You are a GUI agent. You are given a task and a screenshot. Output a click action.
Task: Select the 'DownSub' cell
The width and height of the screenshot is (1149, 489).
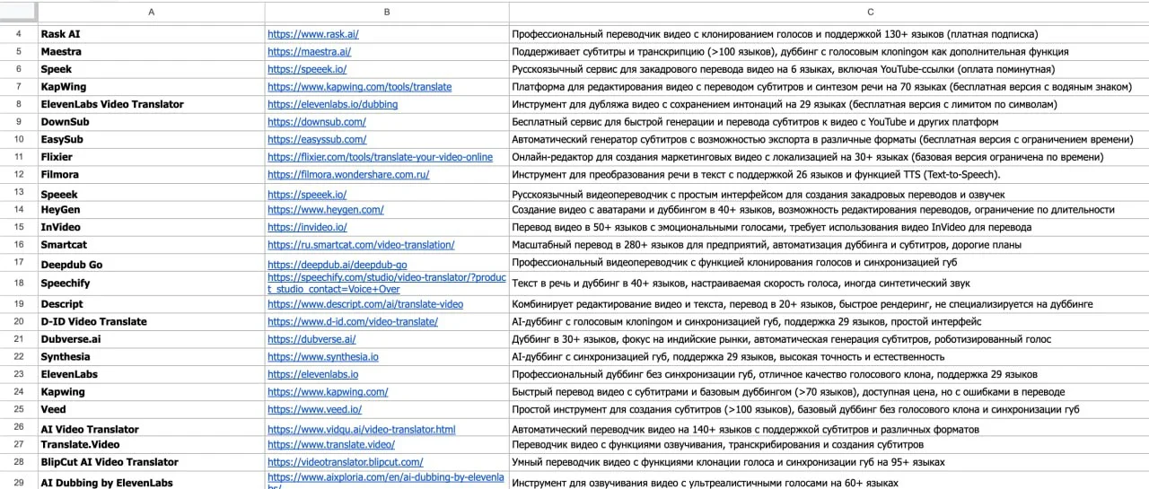pyautogui.click(x=151, y=122)
